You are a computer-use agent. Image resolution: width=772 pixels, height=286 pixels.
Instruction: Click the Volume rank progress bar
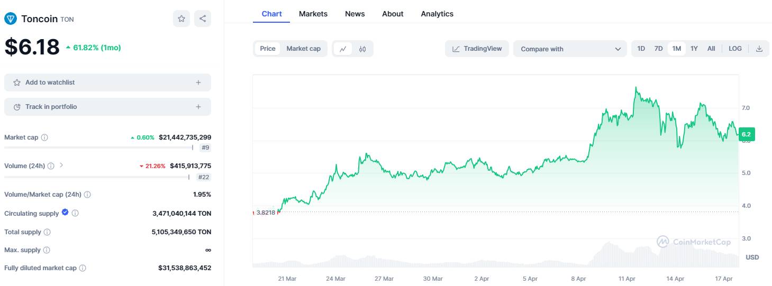[x=97, y=177]
